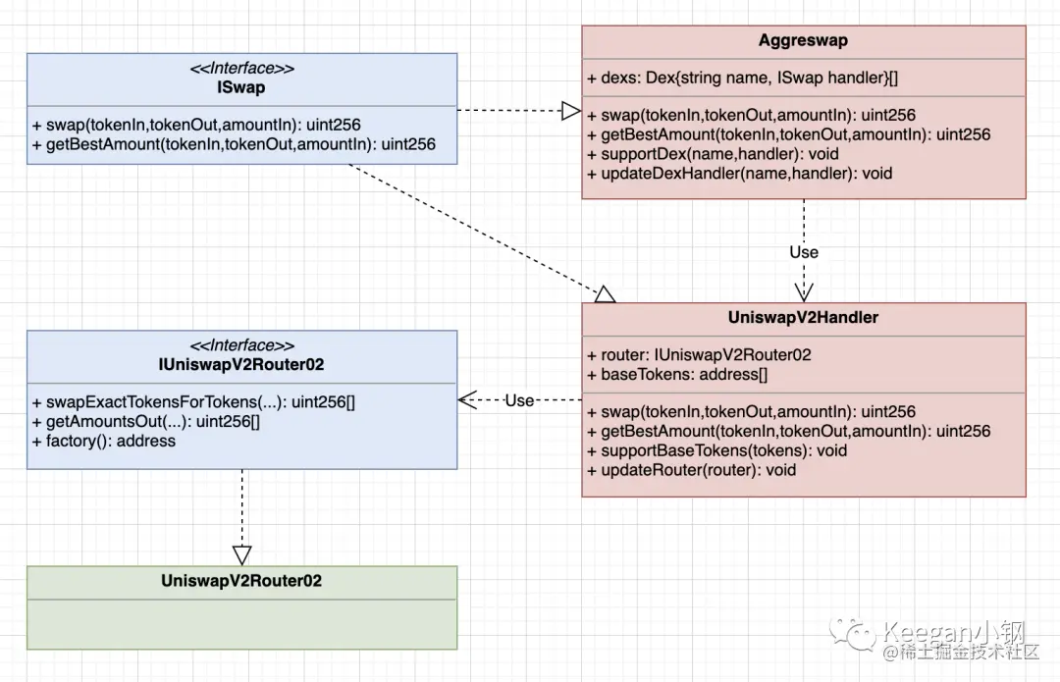
Task: Click updateDexHandler method in Aggreswap
Action: click(740, 174)
